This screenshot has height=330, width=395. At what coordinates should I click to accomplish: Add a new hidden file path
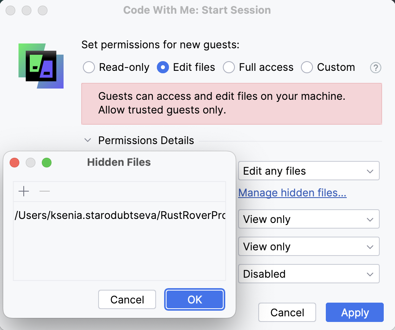coord(23,192)
